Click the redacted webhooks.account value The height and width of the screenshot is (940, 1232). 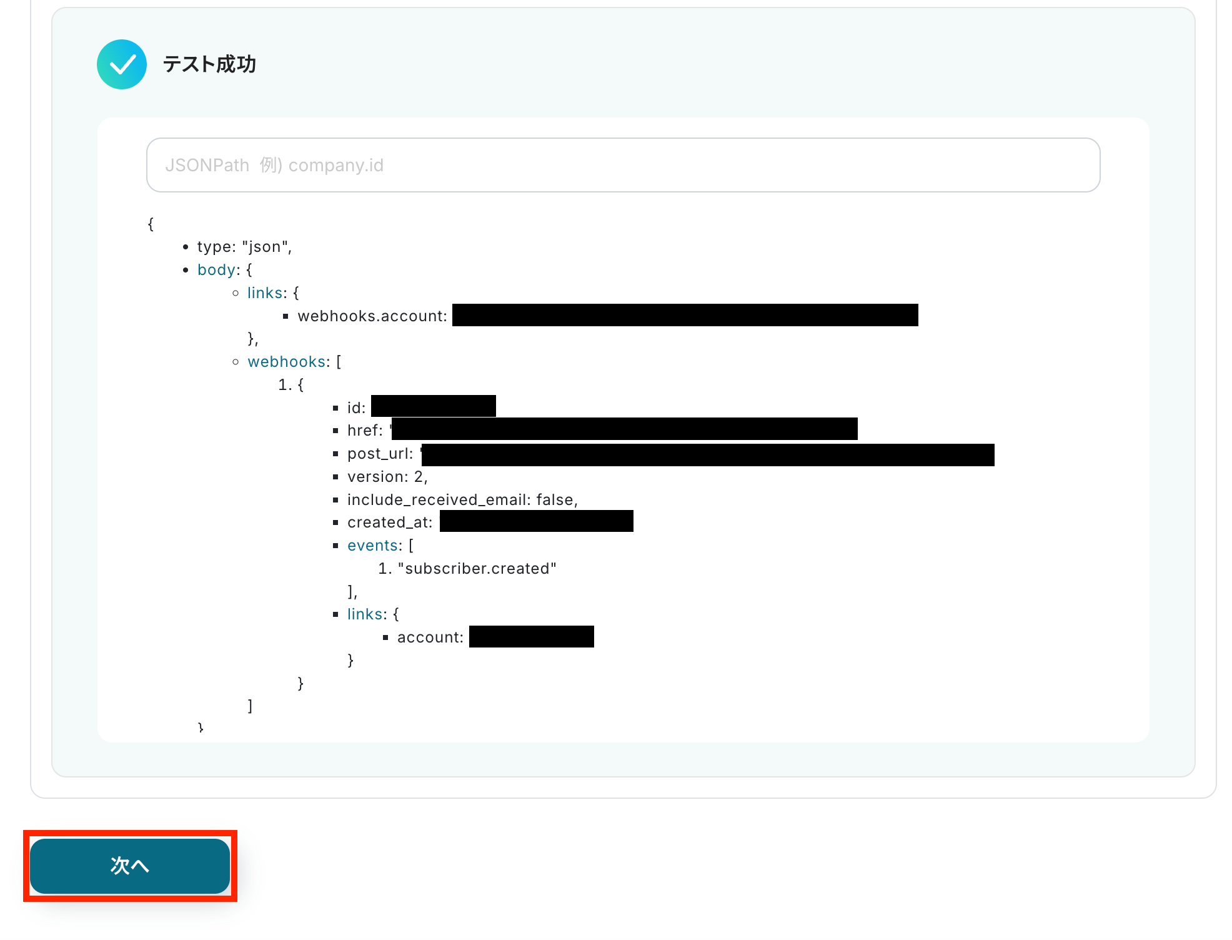(x=685, y=315)
